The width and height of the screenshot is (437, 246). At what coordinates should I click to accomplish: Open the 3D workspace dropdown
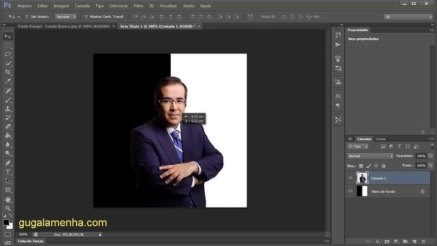coord(408,17)
